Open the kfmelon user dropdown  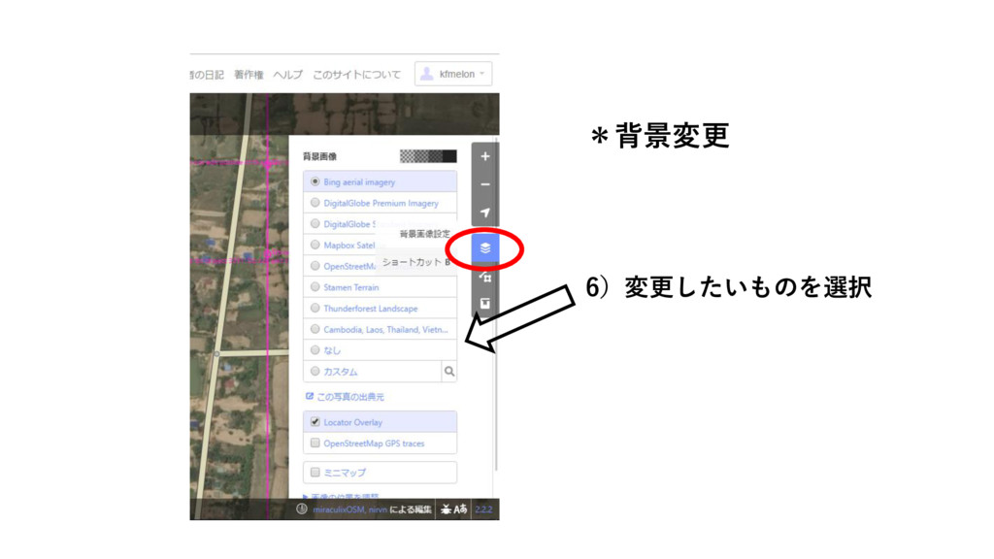click(x=453, y=74)
